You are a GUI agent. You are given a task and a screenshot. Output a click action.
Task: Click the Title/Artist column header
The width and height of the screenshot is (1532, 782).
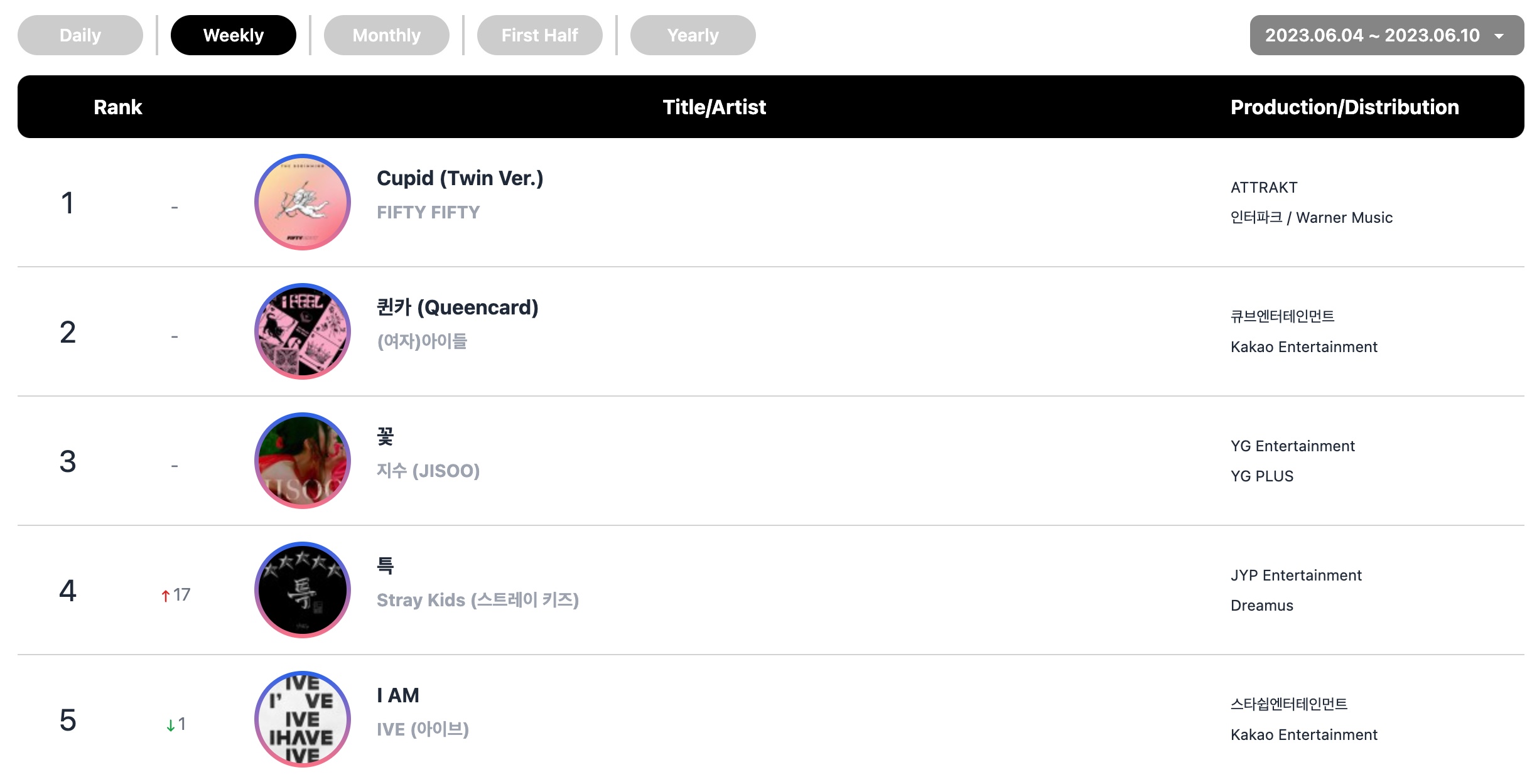[715, 107]
